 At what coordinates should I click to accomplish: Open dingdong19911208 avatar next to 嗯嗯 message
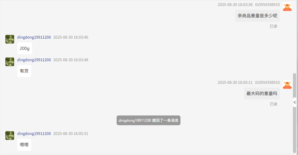point(10,136)
